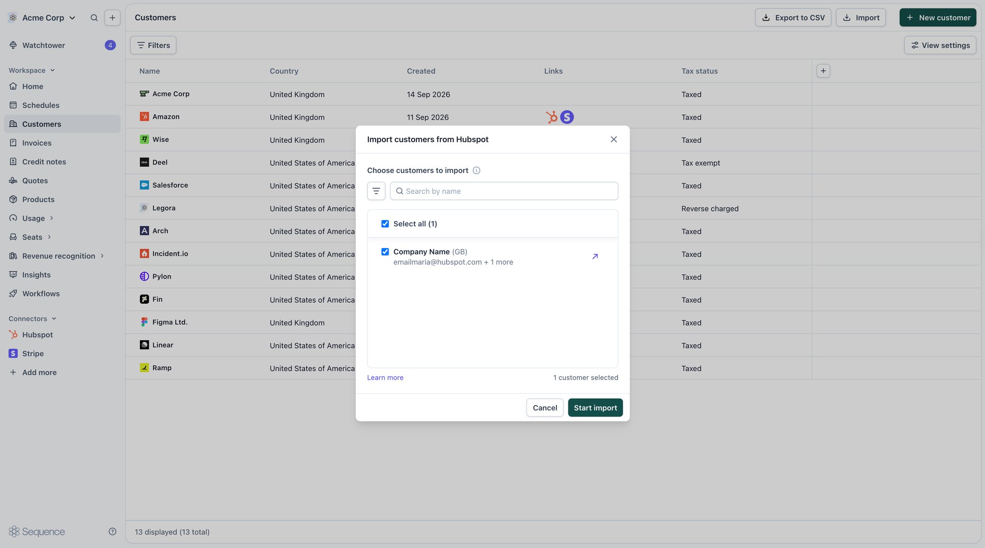Expand the Revenue recognition submenu
The width and height of the screenshot is (985, 548).
click(x=102, y=256)
